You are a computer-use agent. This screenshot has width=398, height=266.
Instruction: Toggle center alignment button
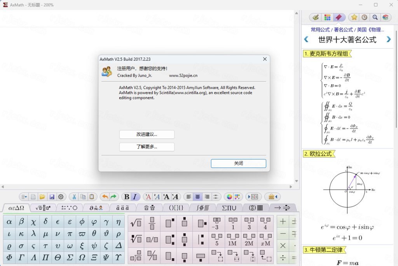point(198,197)
